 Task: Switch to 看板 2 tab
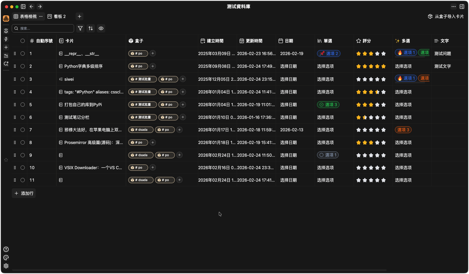[57, 16]
